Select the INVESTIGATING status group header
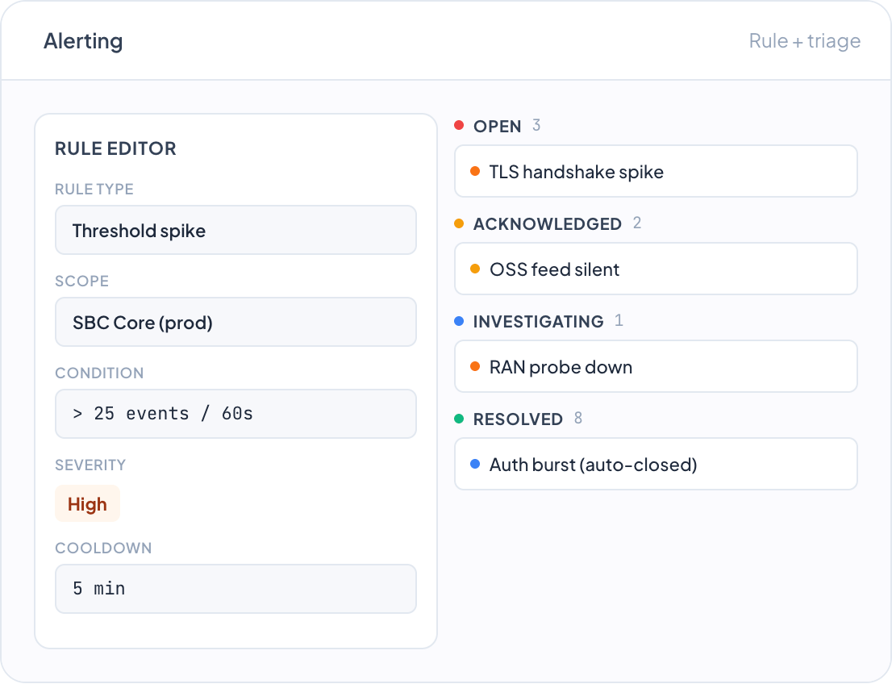The image size is (892, 684). pyautogui.click(x=538, y=322)
